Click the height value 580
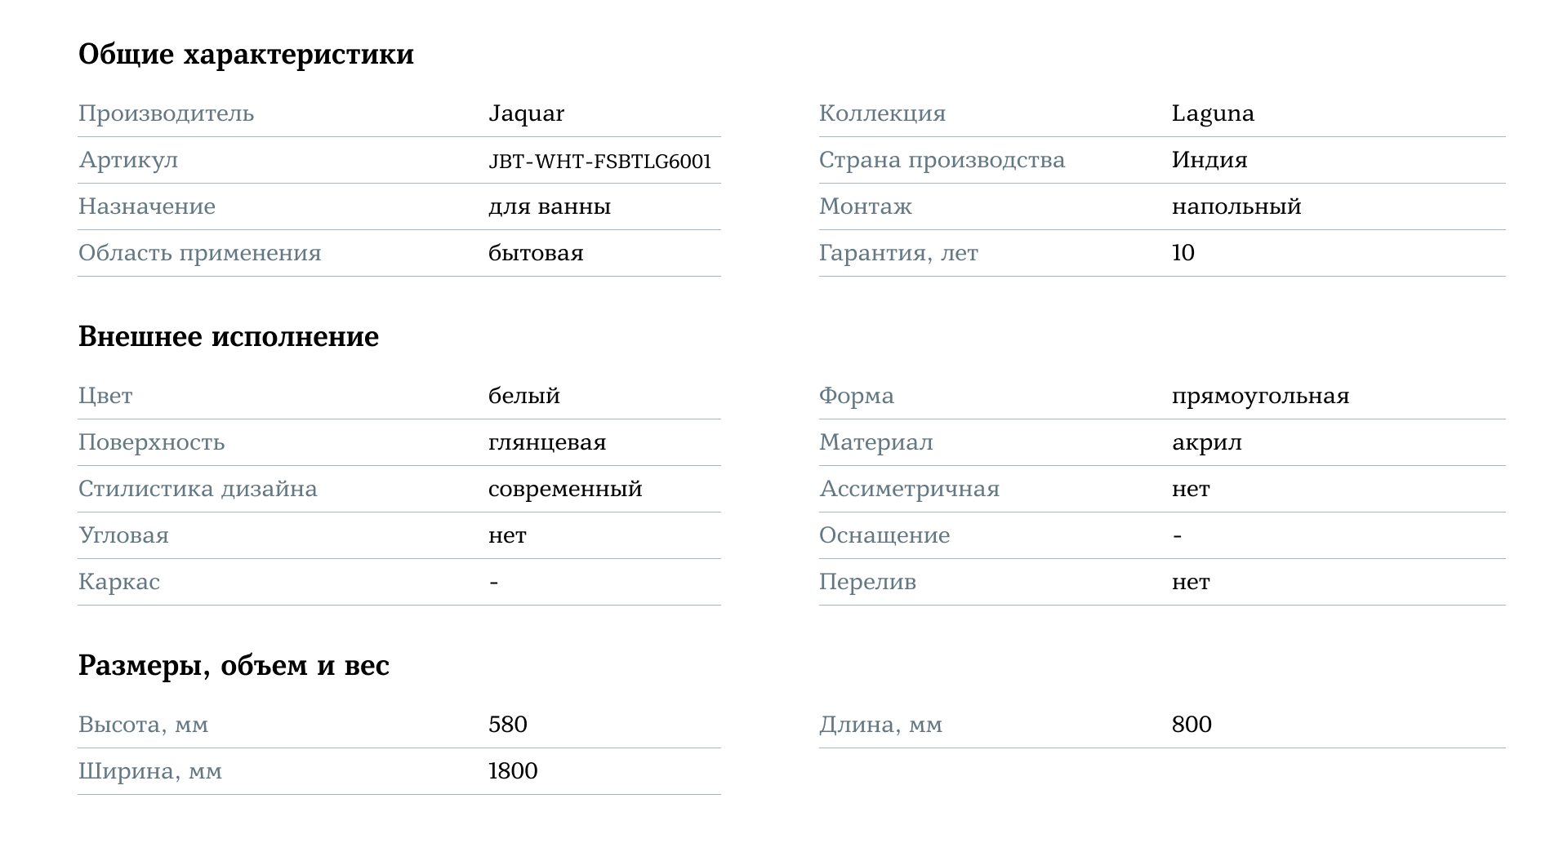The height and width of the screenshot is (843, 1568). coord(508,725)
